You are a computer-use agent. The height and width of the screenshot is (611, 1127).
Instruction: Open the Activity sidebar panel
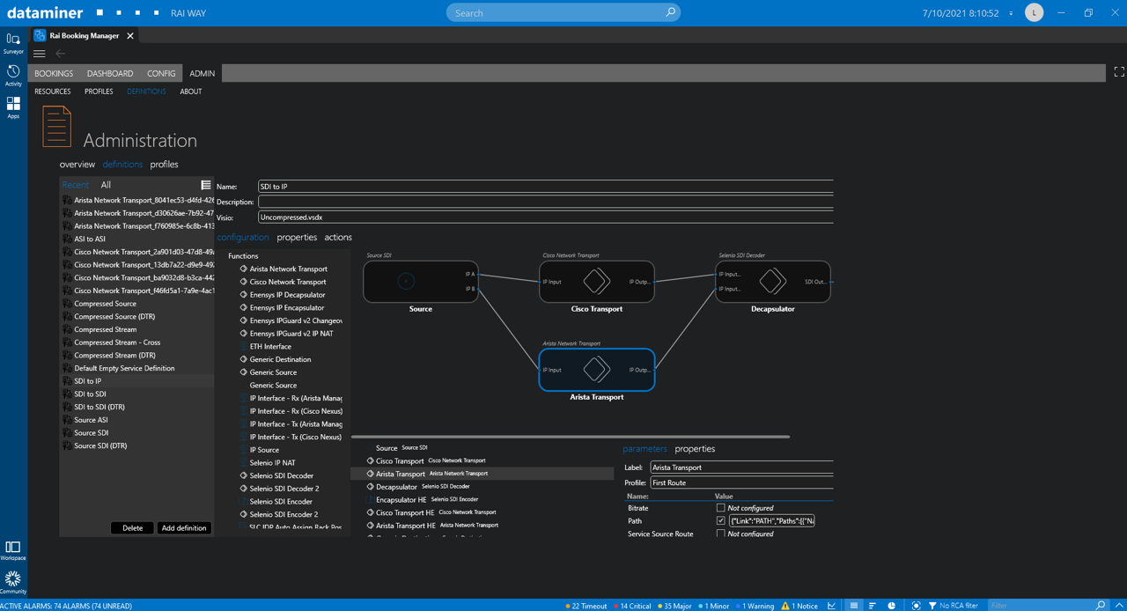(13, 76)
